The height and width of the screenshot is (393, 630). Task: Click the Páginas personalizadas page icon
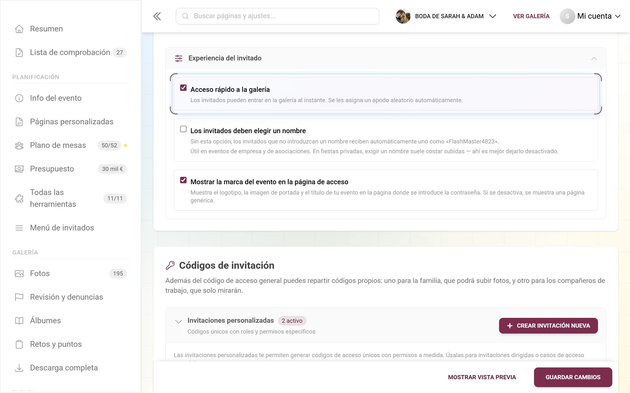point(19,122)
